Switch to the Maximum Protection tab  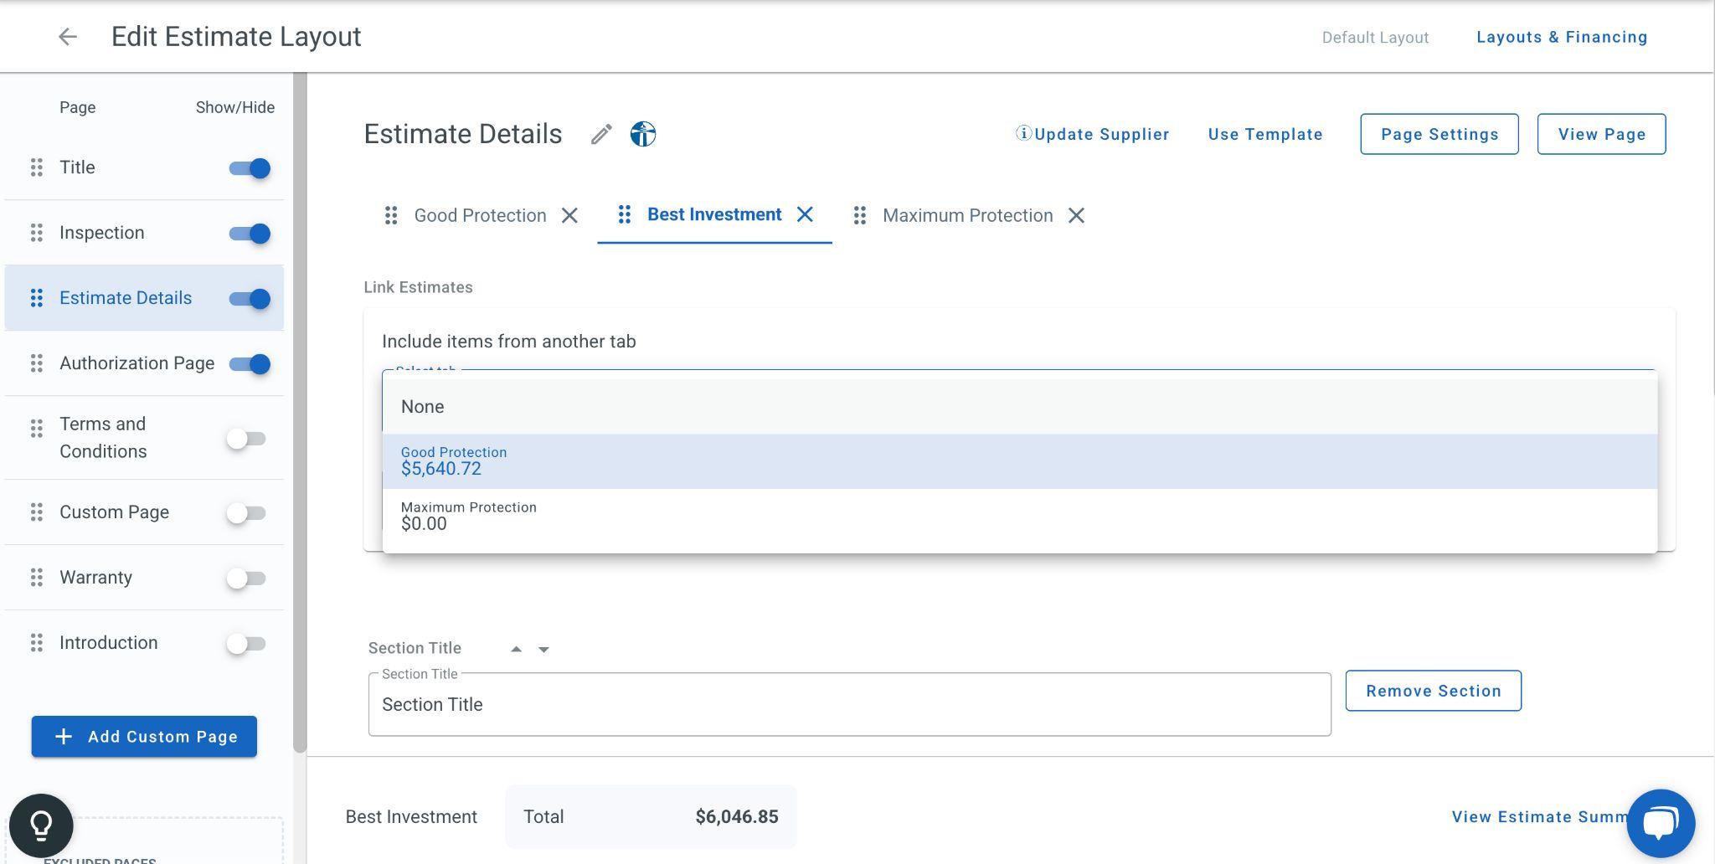point(967,216)
